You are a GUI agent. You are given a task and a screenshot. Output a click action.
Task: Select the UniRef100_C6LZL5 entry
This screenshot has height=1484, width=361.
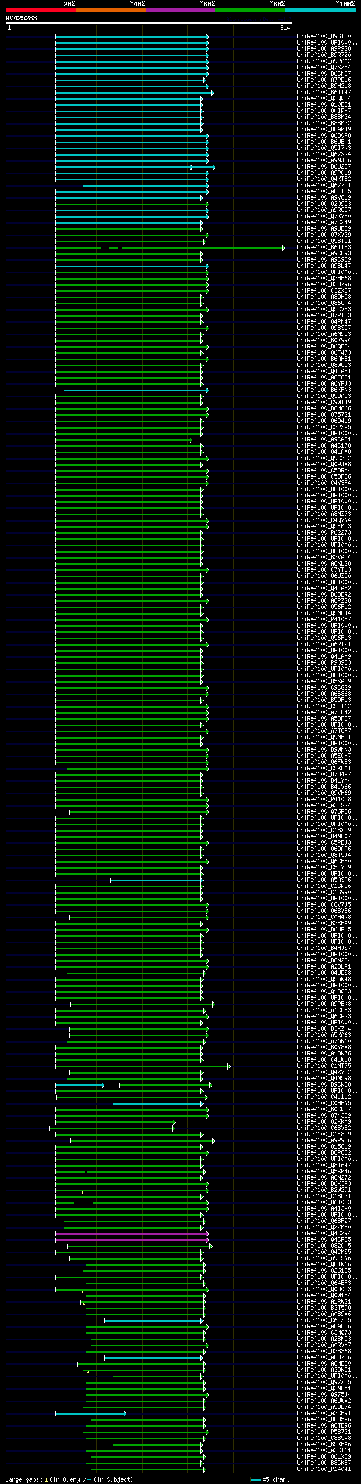pos(324,1320)
